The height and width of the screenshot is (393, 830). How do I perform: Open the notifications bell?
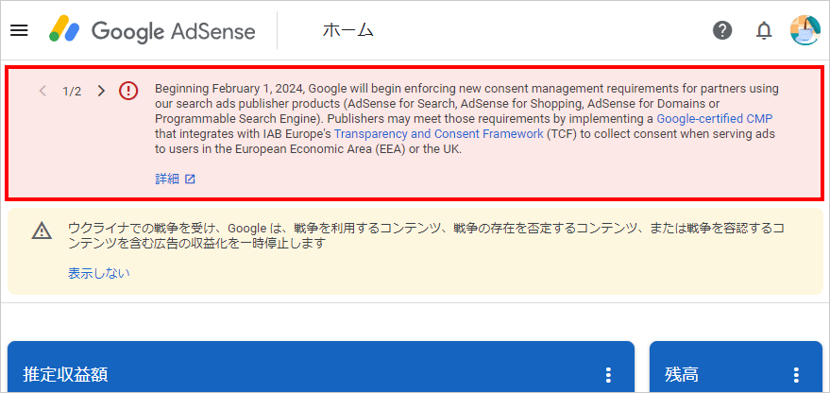coord(763,31)
